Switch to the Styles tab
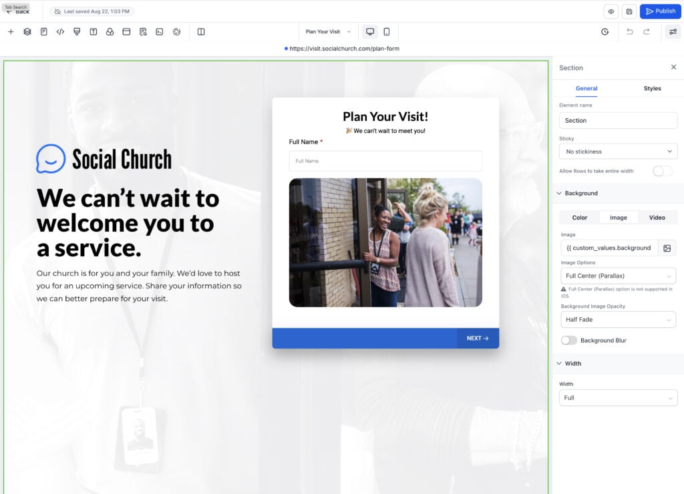684x494 pixels. point(652,88)
